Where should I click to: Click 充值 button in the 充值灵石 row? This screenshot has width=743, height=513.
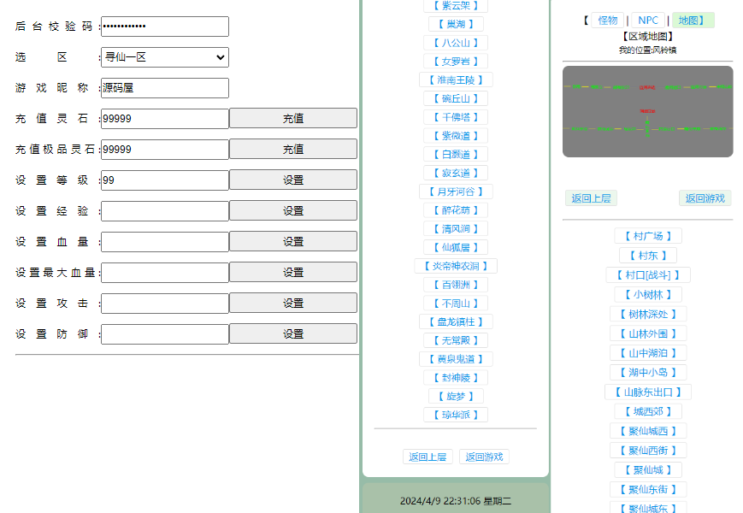point(293,119)
